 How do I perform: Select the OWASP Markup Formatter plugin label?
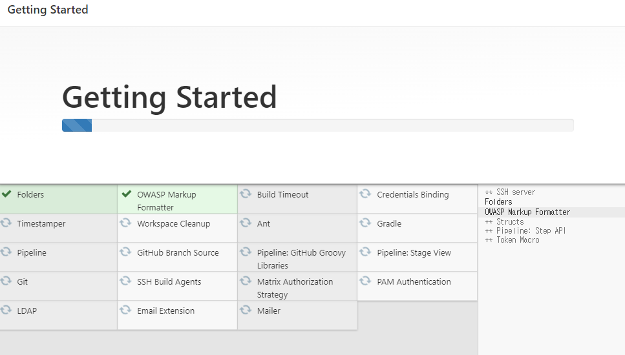167,201
